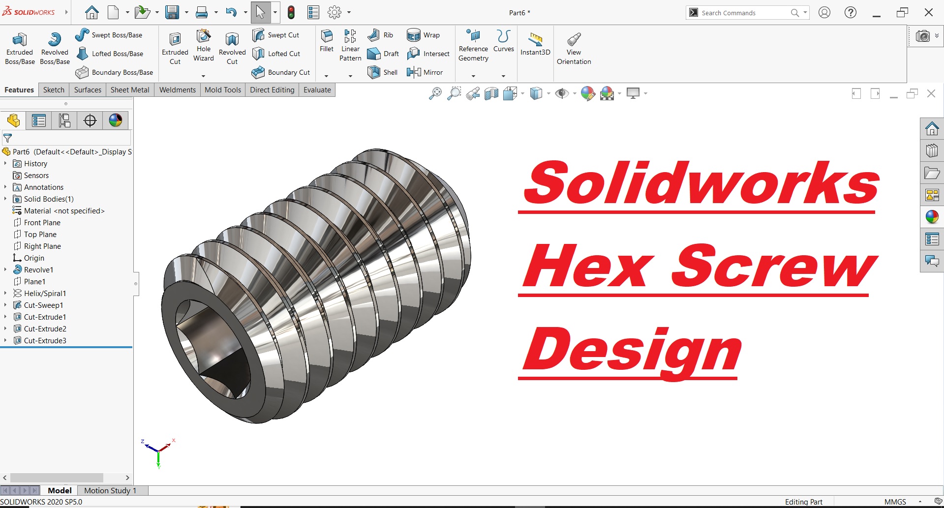Select the Fillet tool
Image resolution: width=944 pixels, height=508 pixels.
pyautogui.click(x=327, y=41)
